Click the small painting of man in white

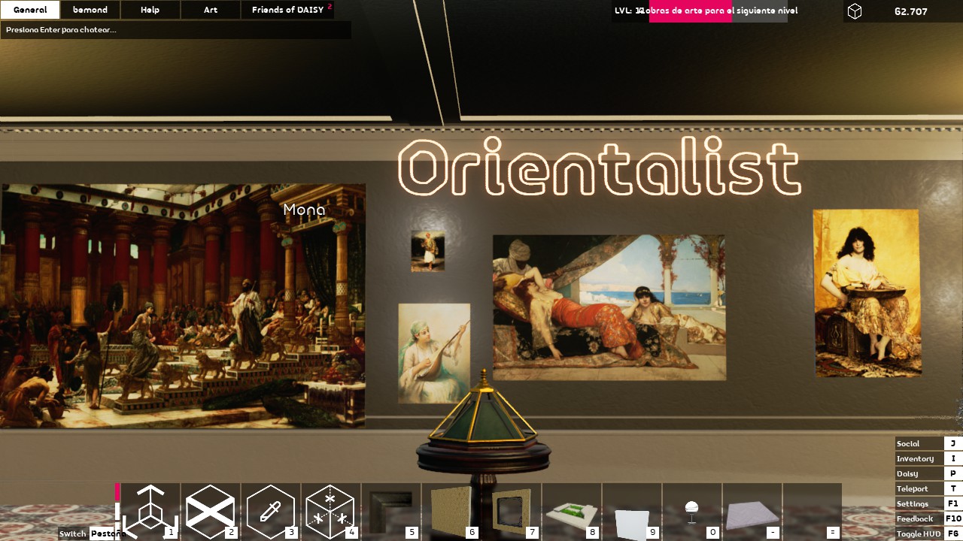(x=428, y=251)
